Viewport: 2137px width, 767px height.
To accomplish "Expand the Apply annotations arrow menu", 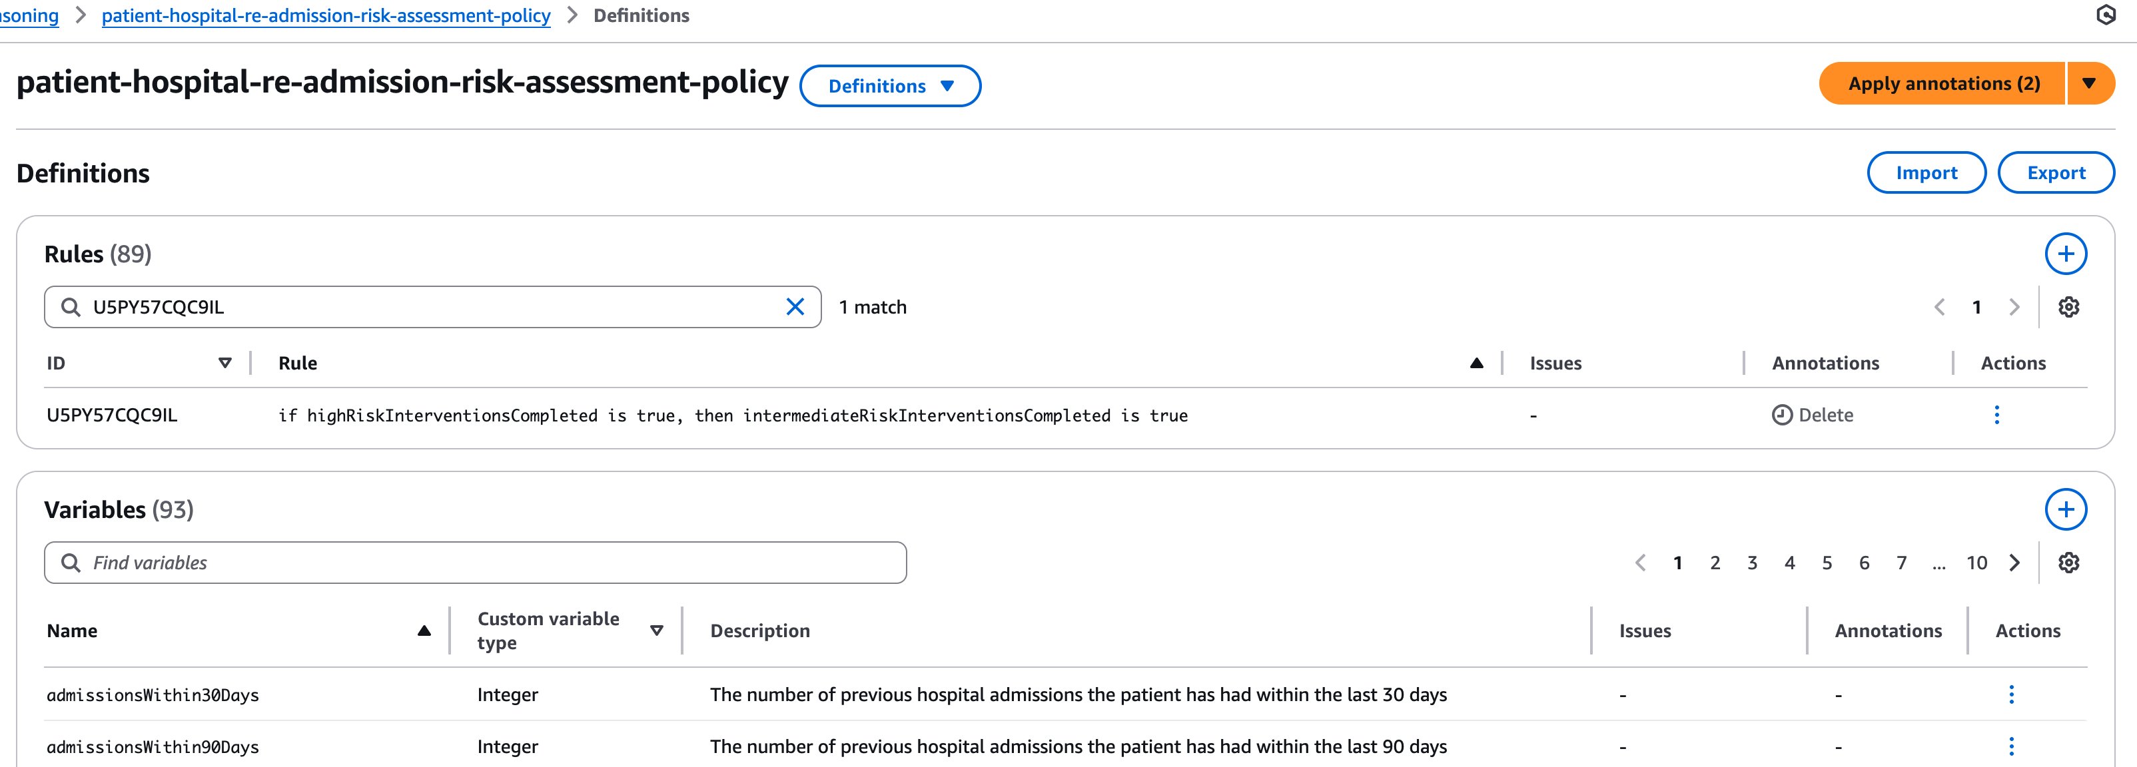I will click(x=2089, y=84).
